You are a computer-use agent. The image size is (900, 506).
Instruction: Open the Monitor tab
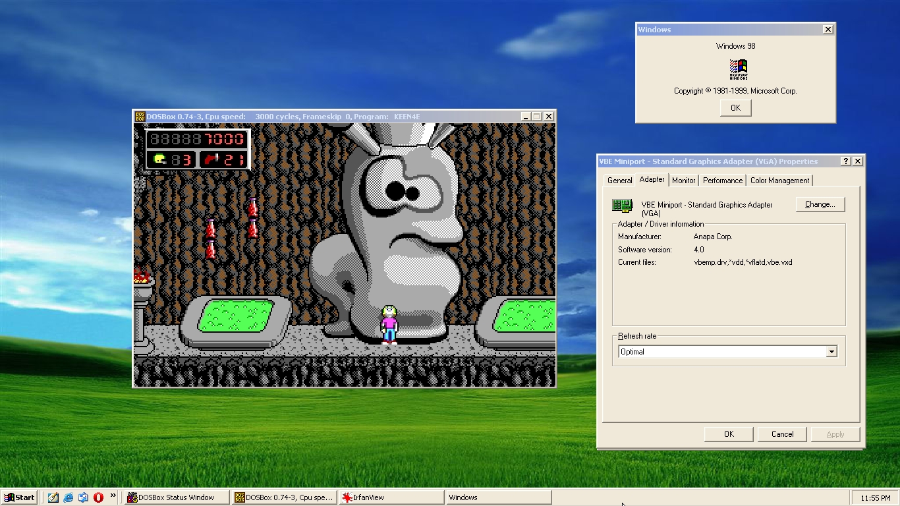click(x=684, y=181)
